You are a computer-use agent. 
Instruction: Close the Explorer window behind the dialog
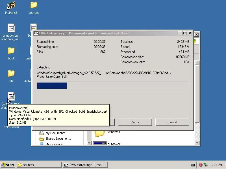tap(197, 34)
